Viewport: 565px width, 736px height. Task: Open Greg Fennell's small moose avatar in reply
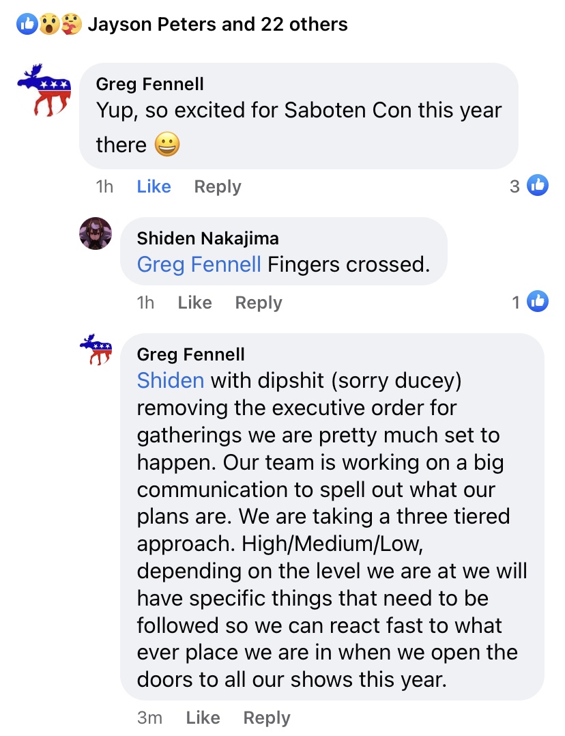pyautogui.click(x=96, y=350)
